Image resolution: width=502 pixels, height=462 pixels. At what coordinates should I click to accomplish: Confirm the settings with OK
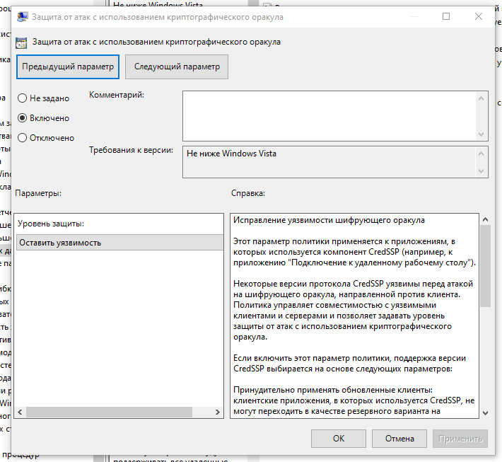coord(339,439)
